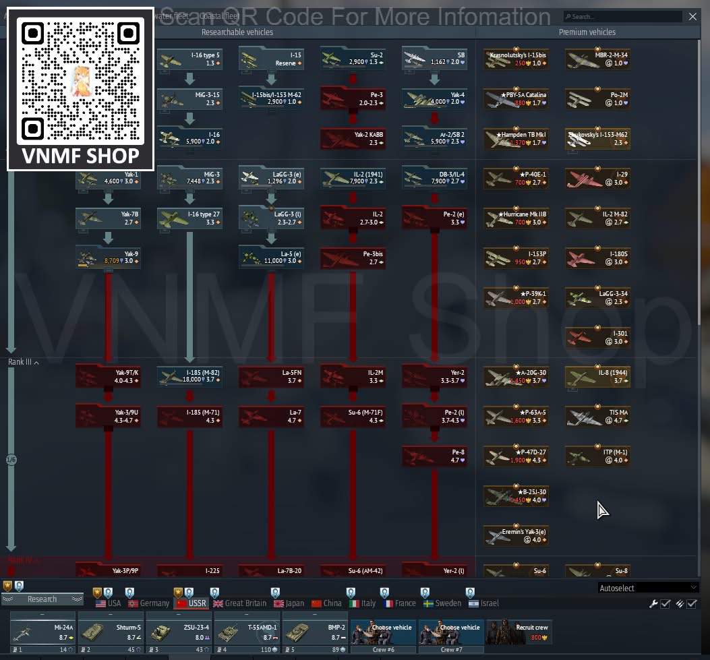Select premium MBR-2-M-34 flying boat card
Image resolution: width=710 pixels, height=660 pixels.
(x=597, y=59)
